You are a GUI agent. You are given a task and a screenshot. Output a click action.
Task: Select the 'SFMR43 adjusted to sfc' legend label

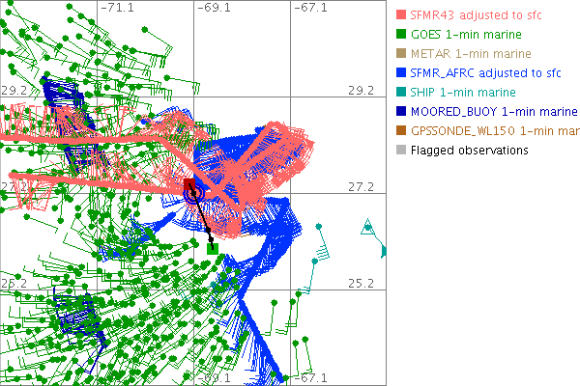pos(480,14)
